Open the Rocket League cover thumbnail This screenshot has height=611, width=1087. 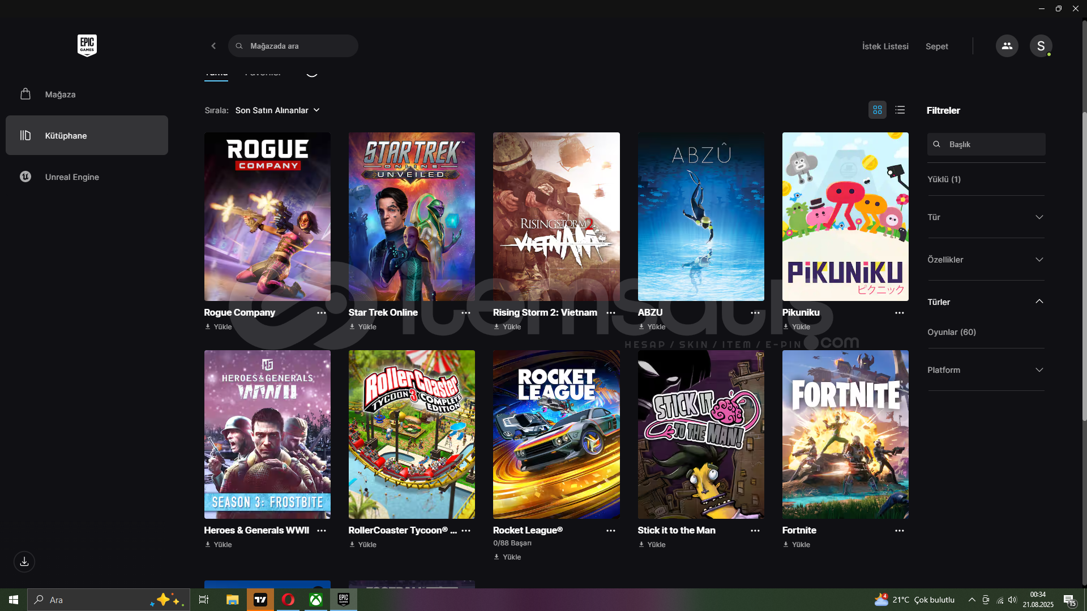coord(556,434)
